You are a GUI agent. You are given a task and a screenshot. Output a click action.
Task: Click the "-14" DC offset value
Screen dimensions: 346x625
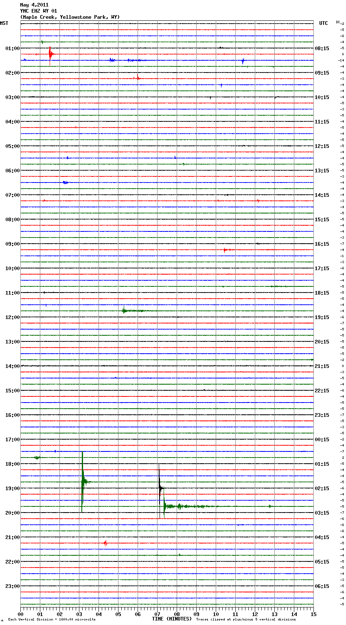coord(341,60)
